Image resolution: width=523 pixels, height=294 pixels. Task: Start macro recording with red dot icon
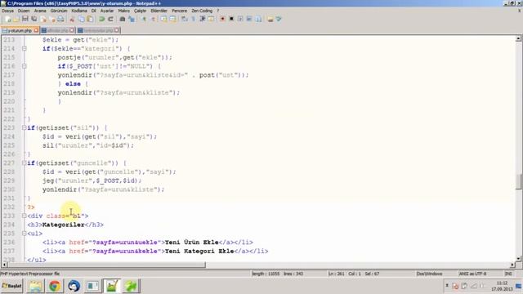tap(222, 19)
